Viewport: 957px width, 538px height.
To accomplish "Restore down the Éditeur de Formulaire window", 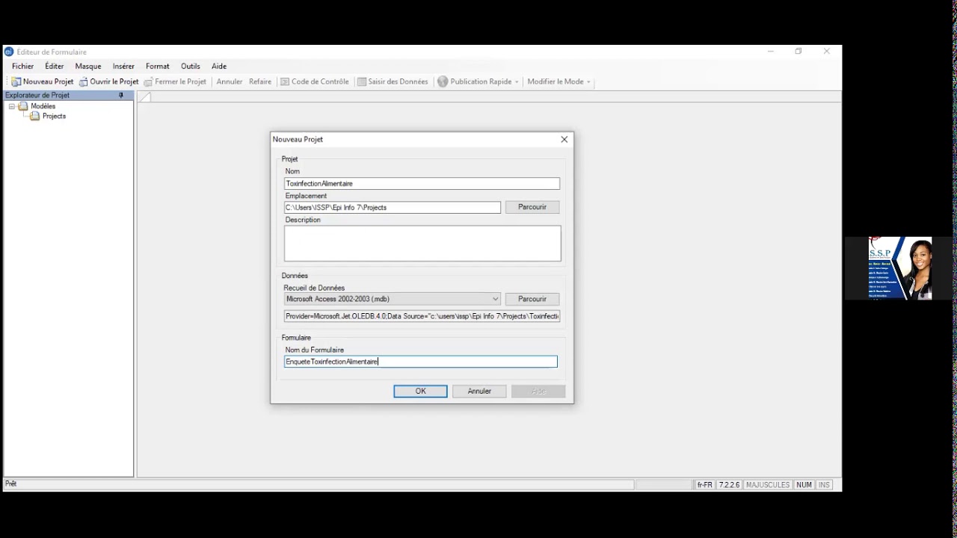I will [x=798, y=52].
